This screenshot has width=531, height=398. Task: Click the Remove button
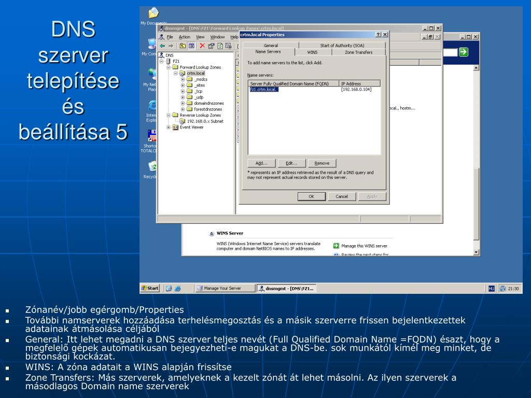pyautogui.click(x=322, y=163)
